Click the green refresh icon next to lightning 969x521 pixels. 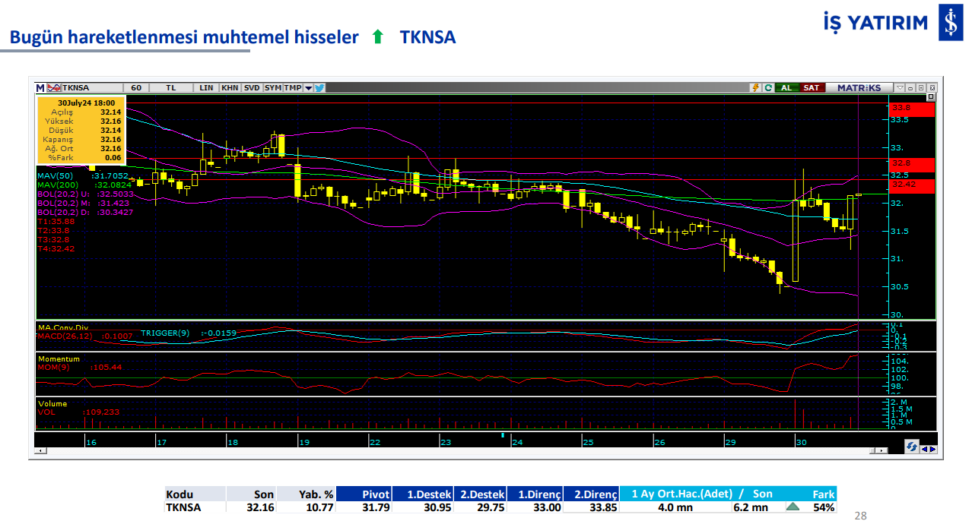point(769,87)
